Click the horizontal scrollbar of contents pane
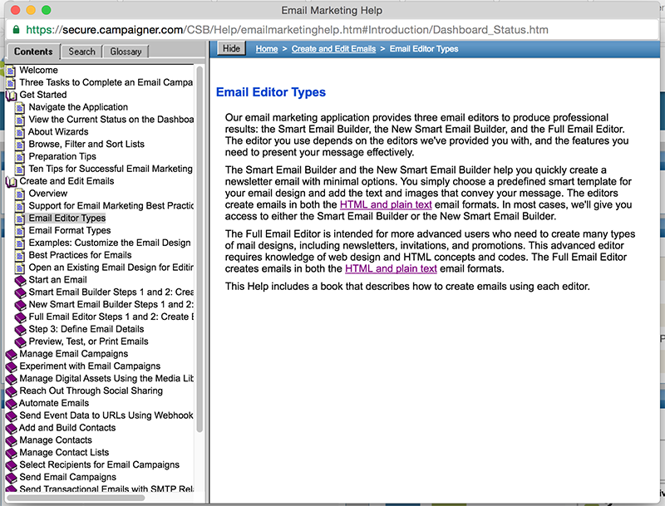Viewport: 665px width, 506px height. pyautogui.click(x=76, y=498)
